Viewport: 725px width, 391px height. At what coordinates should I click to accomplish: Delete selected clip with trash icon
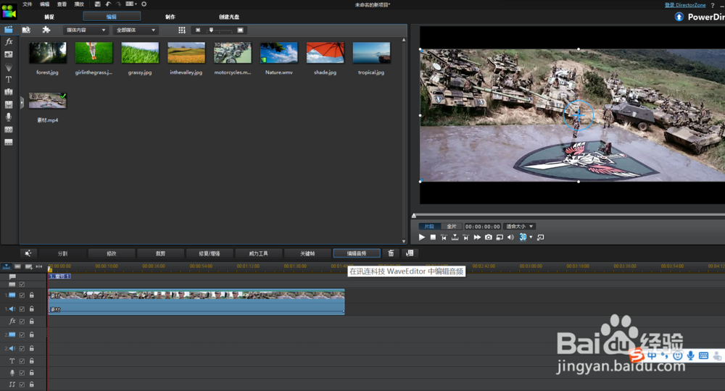click(x=391, y=253)
